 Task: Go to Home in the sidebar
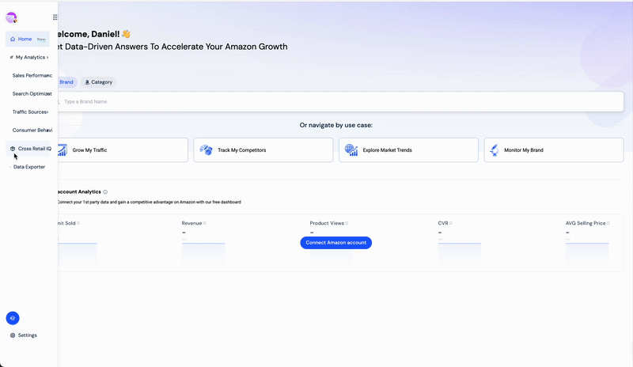pos(25,39)
